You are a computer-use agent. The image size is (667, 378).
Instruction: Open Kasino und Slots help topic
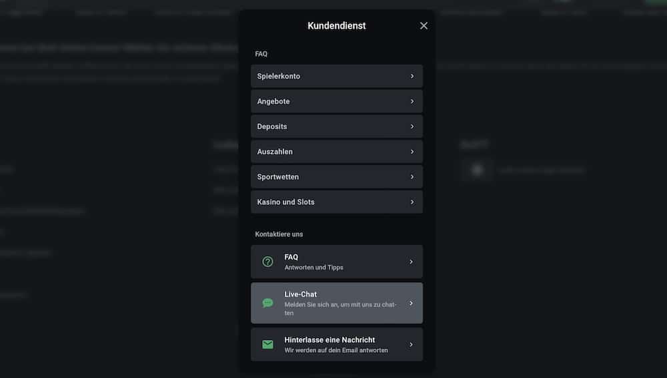[336, 202]
